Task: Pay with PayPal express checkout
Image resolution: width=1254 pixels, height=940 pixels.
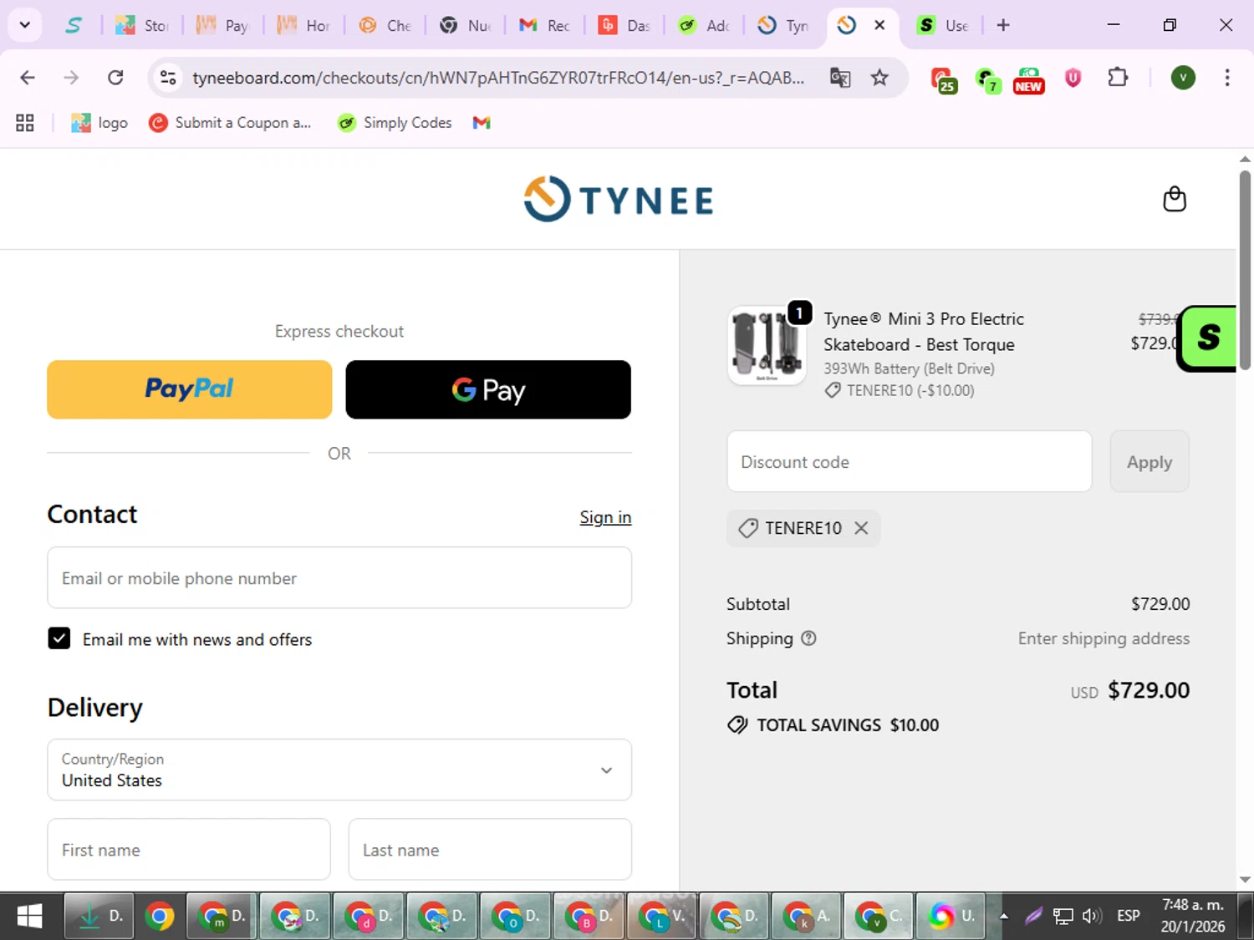Action: point(190,389)
